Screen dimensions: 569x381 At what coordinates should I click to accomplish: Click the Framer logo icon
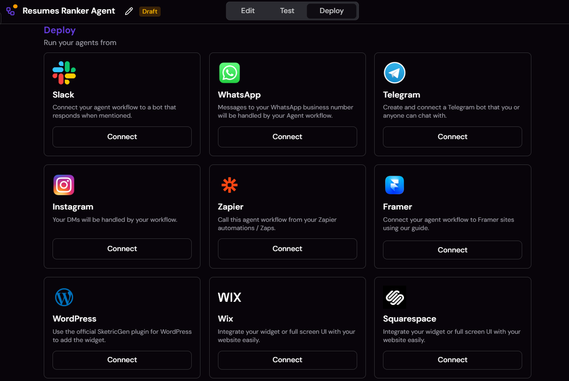click(394, 185)
